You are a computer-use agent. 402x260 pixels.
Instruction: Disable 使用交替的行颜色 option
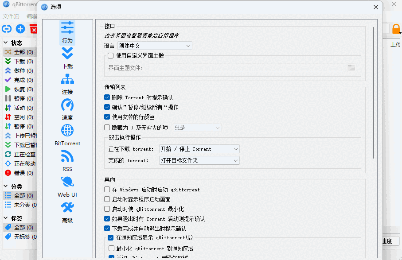coord(107,117)
